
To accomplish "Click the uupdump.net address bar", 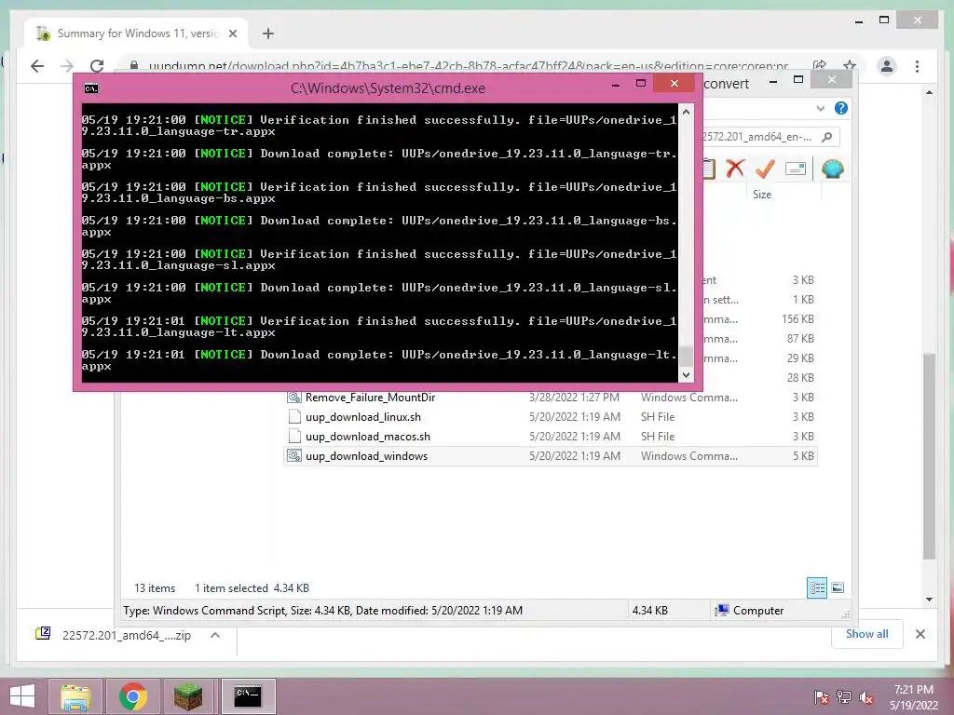I will [469, 66].
